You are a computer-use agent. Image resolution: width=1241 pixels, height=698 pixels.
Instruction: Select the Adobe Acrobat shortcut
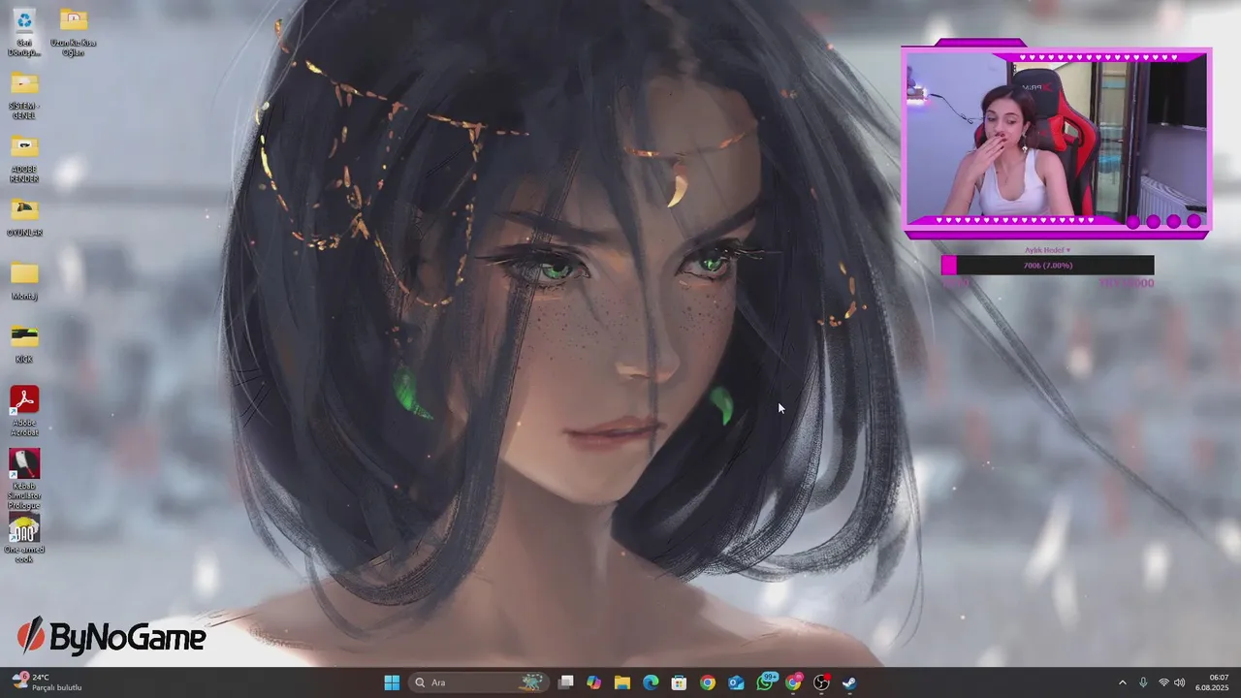[24, 411]
